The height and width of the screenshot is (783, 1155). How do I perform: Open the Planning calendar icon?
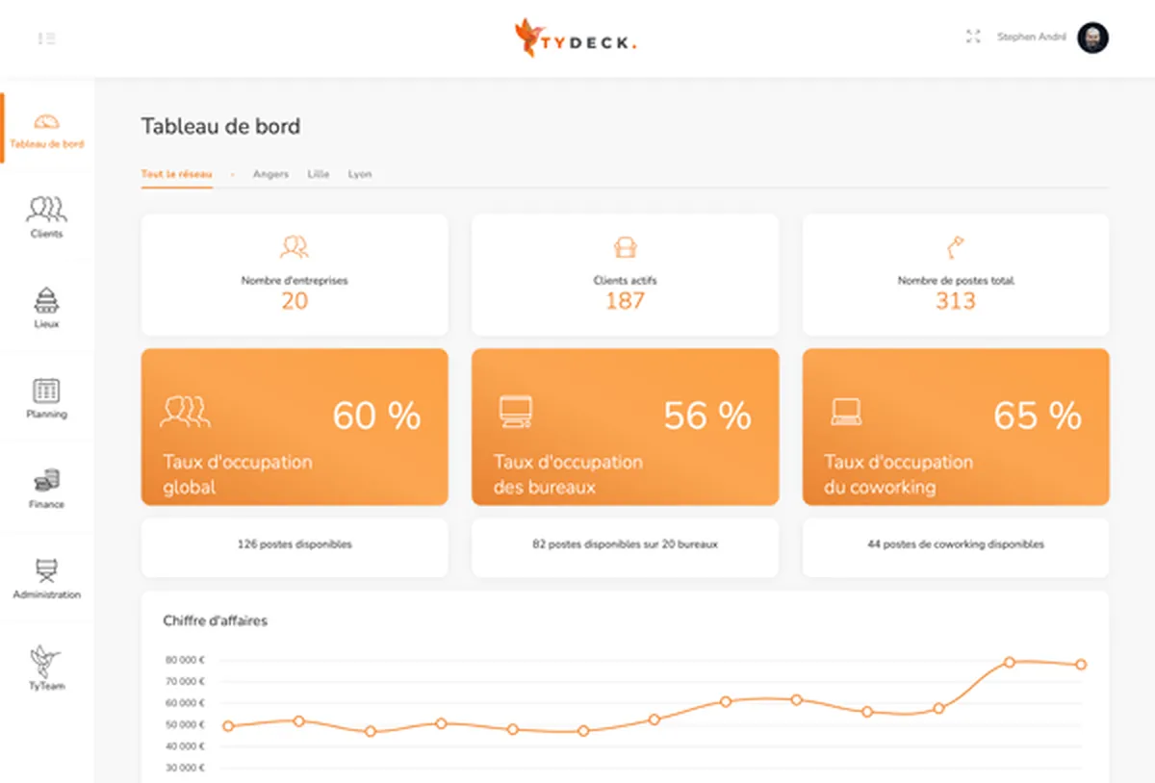[x=46, y=391]
